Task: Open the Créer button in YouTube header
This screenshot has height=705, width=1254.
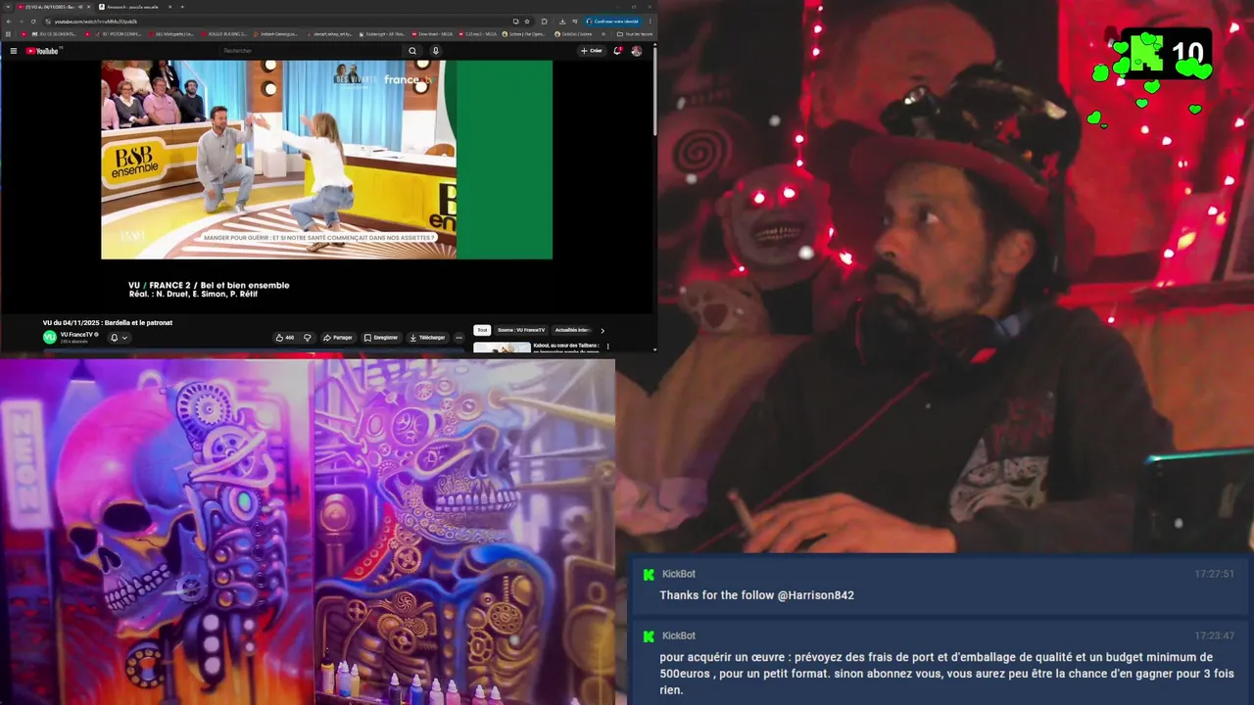Action: [592, 51]
